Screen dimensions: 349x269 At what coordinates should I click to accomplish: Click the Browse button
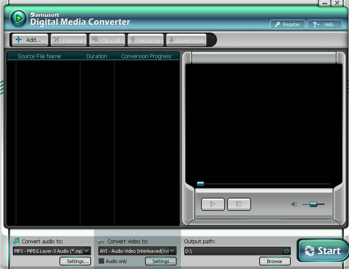click(275, 261)
